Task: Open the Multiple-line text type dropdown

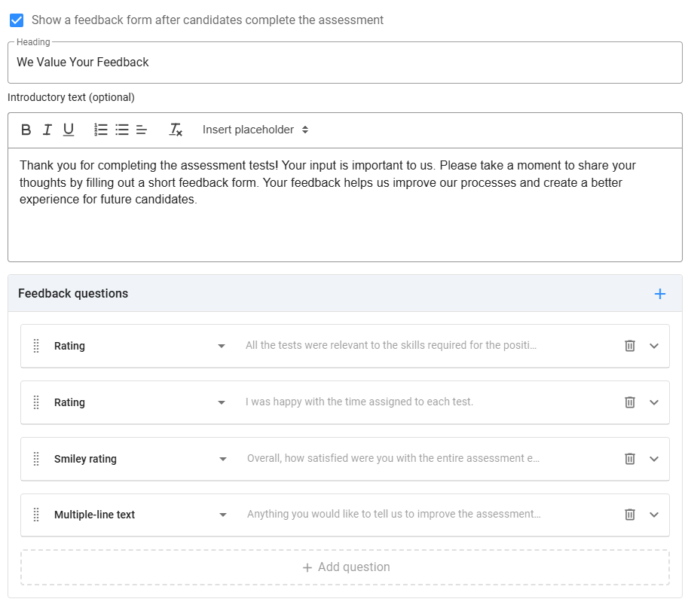Action: [x=221, y=515]
